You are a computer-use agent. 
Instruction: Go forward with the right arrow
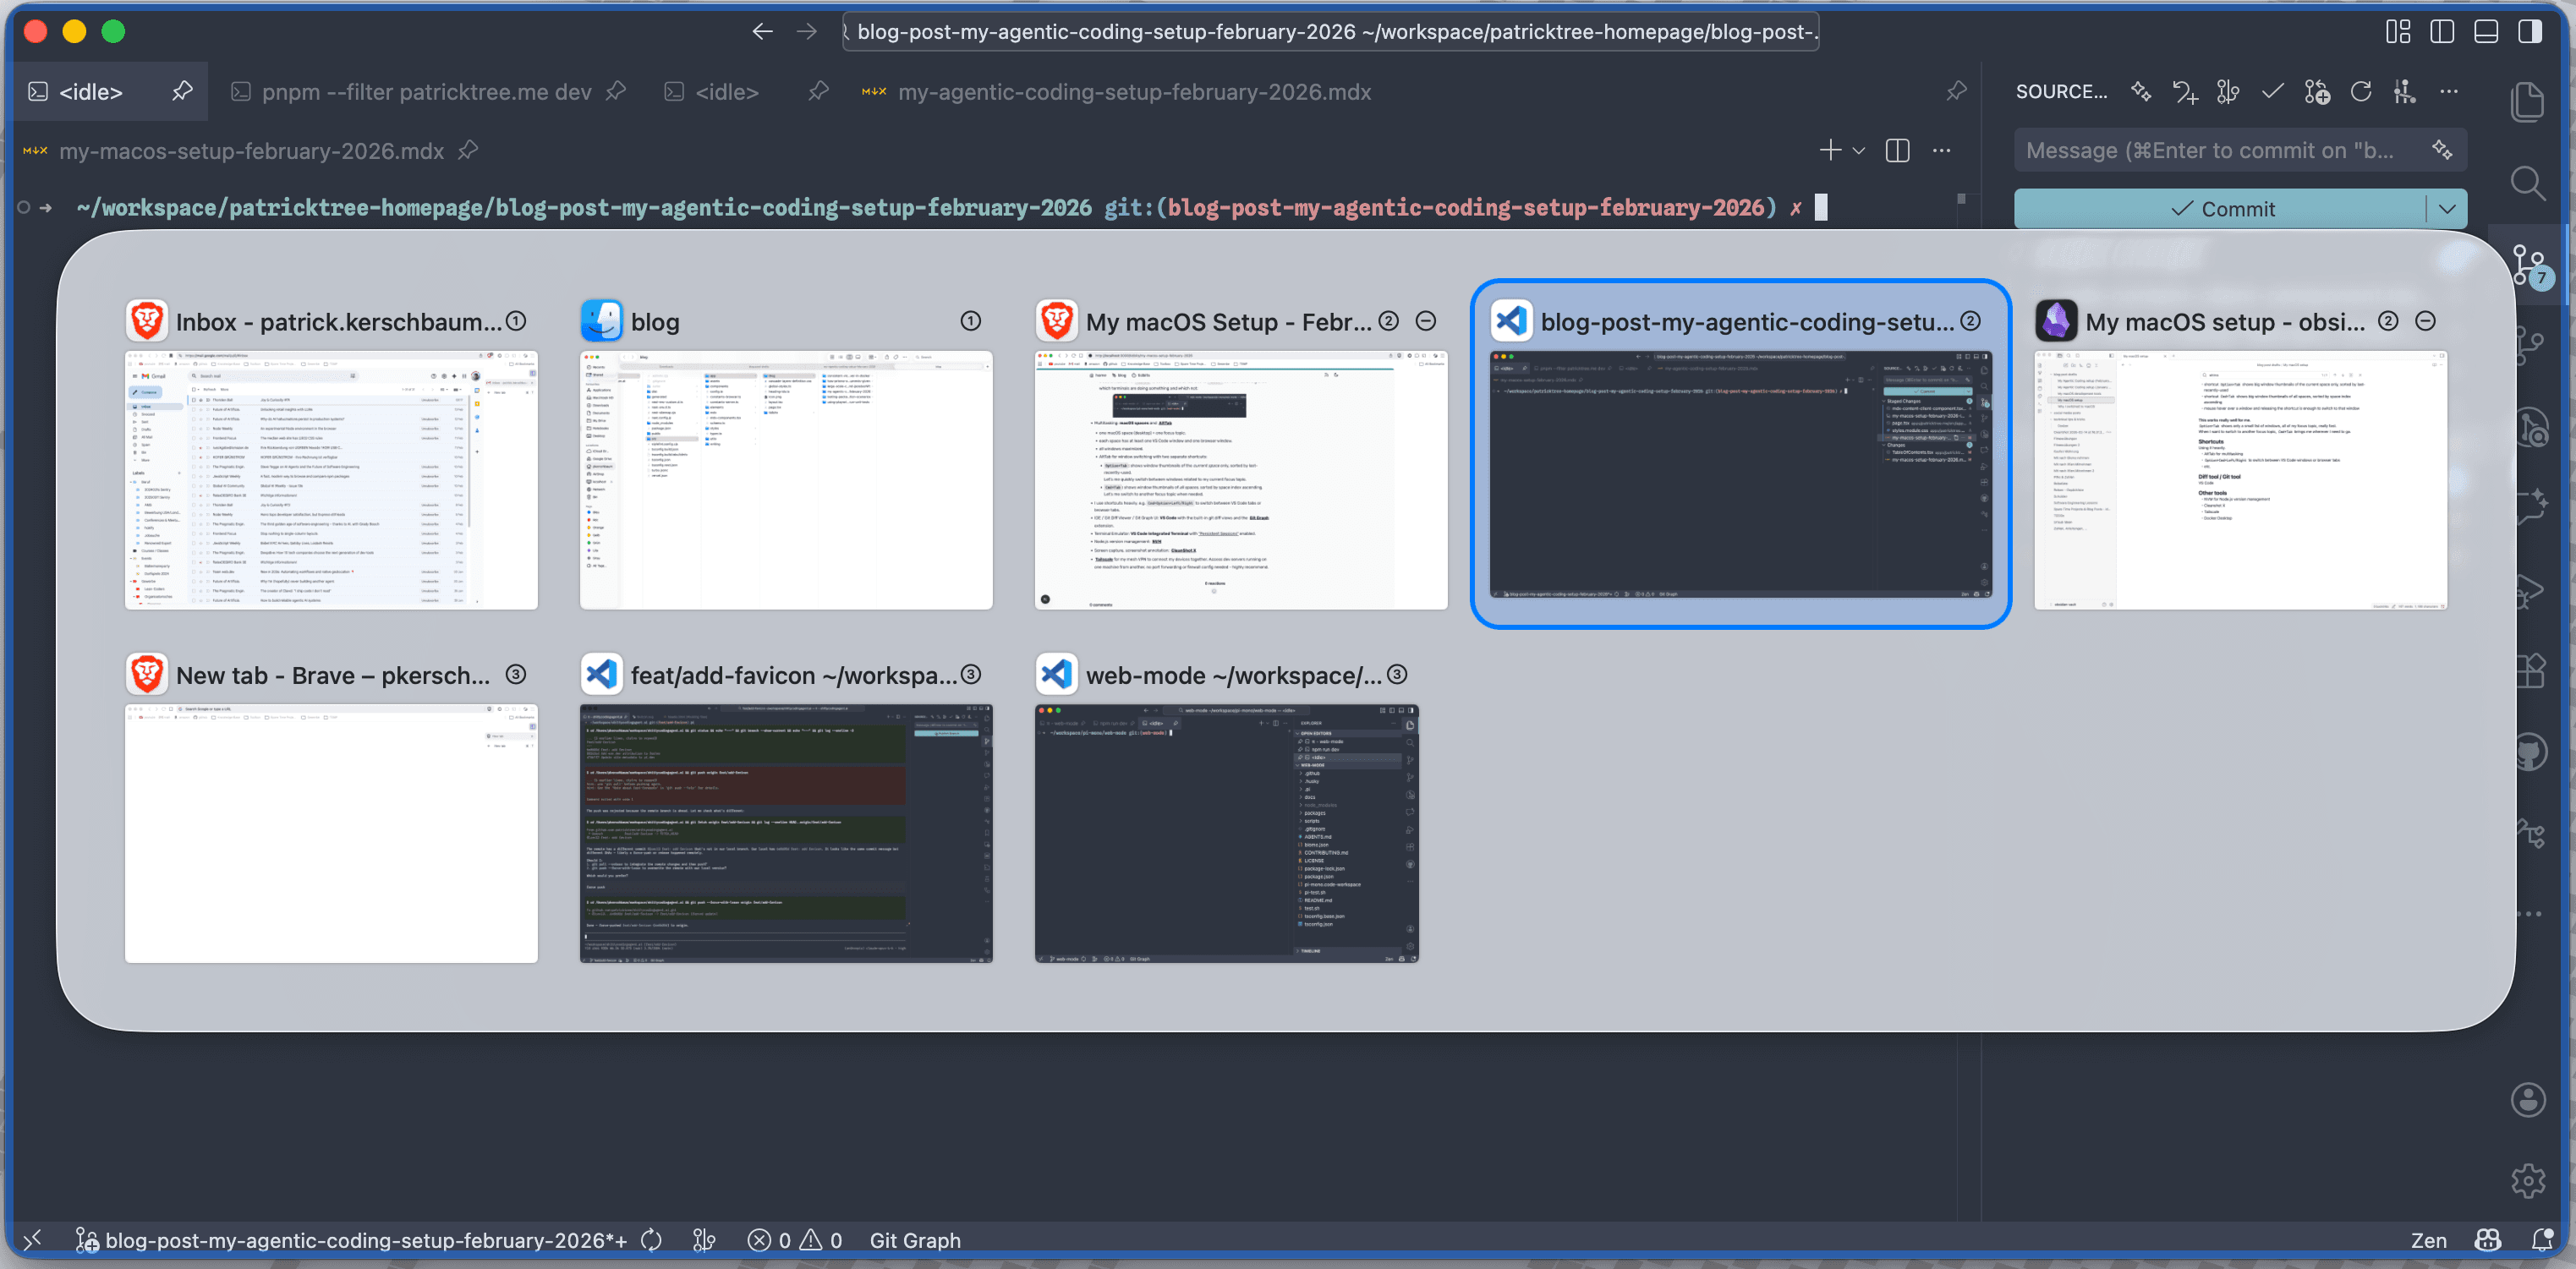click(806, 31)
